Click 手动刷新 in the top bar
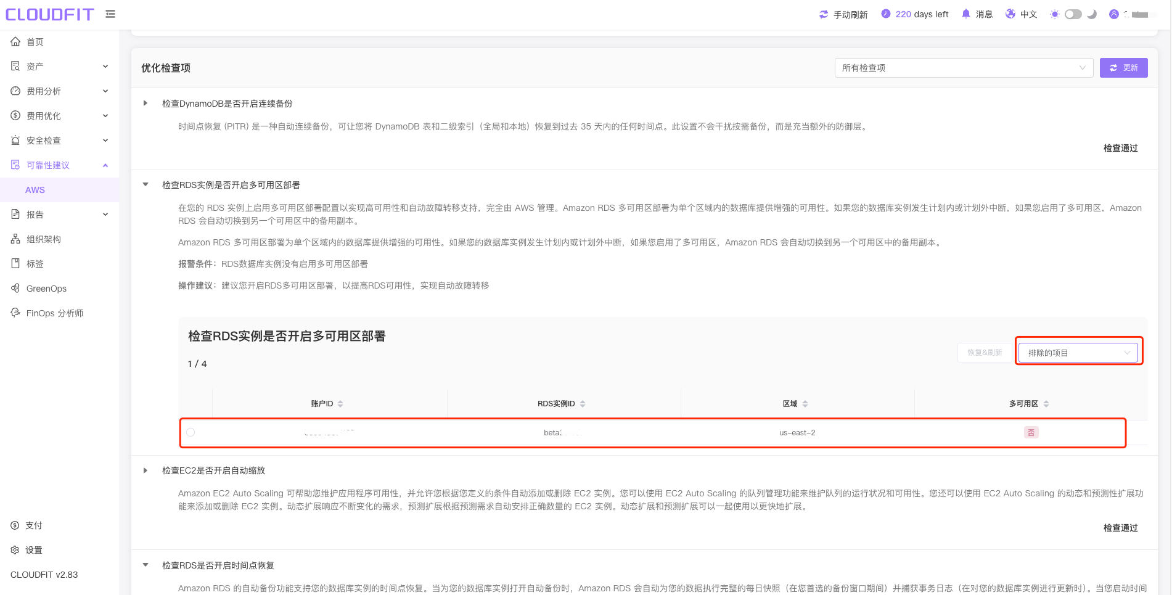 tap(850, 14)
